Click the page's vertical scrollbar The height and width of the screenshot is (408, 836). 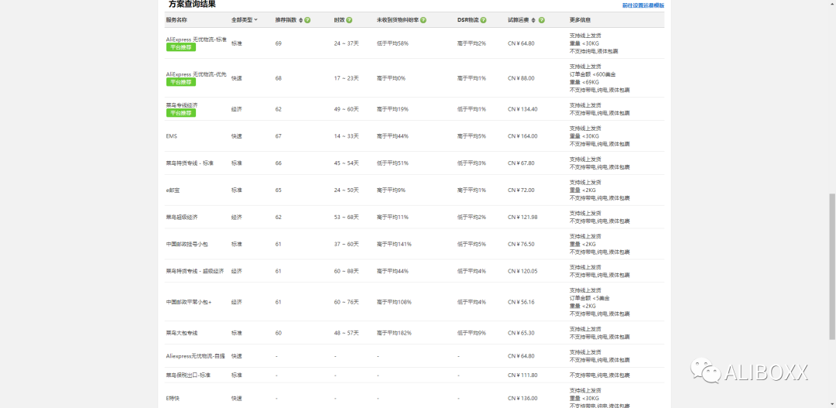click(832, 266)
